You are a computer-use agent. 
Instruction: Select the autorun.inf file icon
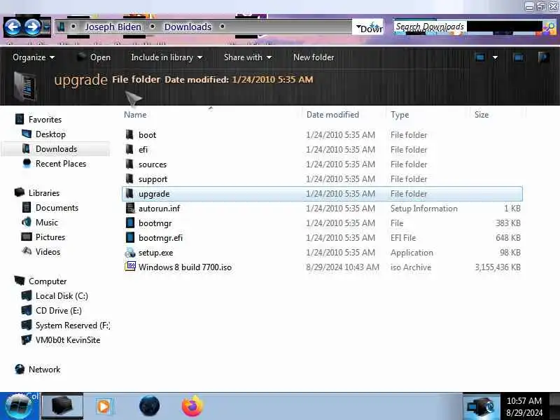click(130, 208)
